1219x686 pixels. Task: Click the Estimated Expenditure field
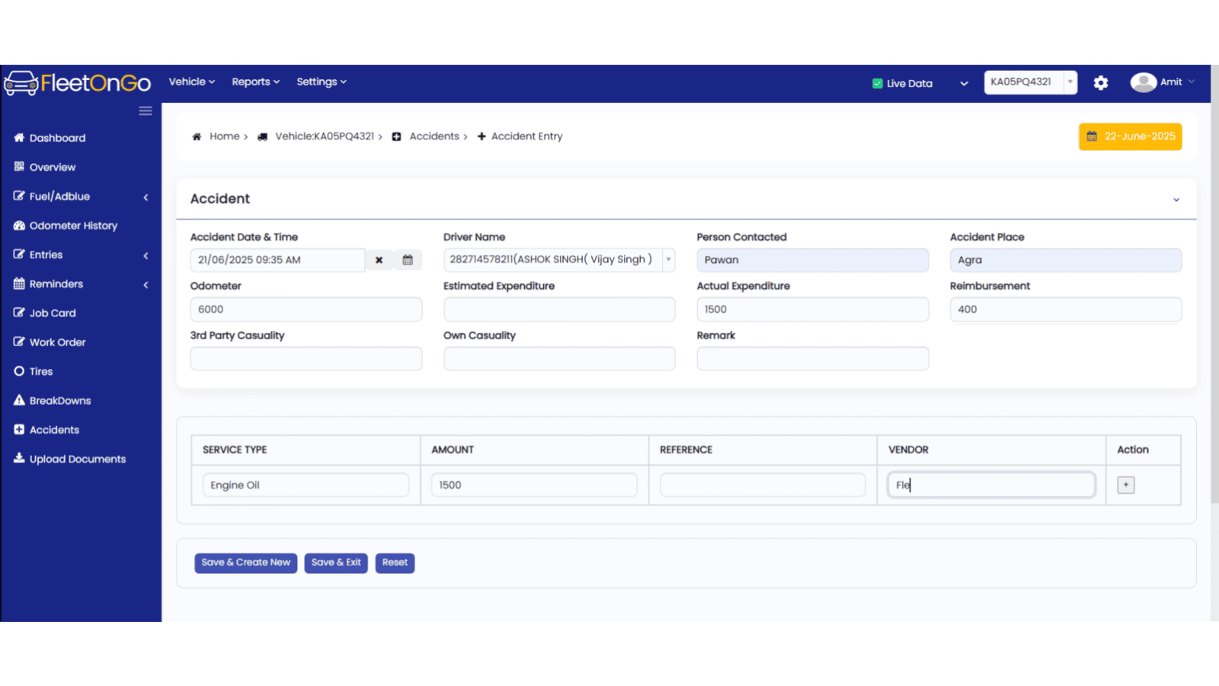pyautogui.click(x=559, y=309)
